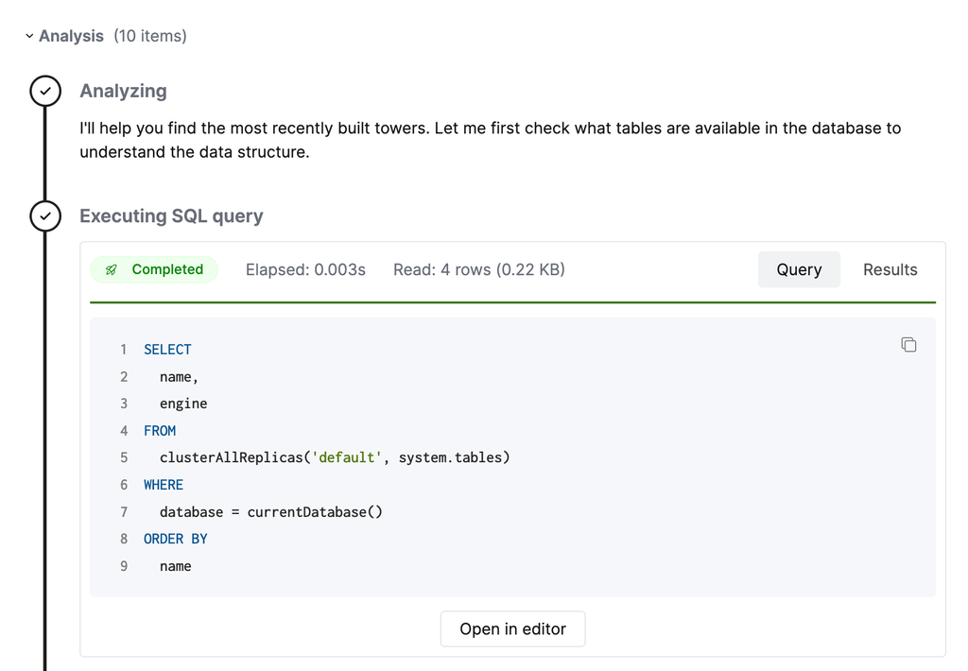Click the Analyzing step heading
Screen dimensions: 968x671
pos(123,91)
